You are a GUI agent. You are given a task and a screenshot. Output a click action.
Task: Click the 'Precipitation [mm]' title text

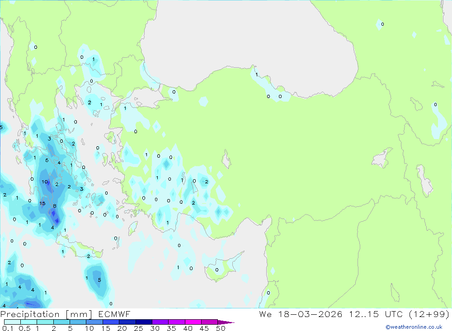(x=46, y=314)
